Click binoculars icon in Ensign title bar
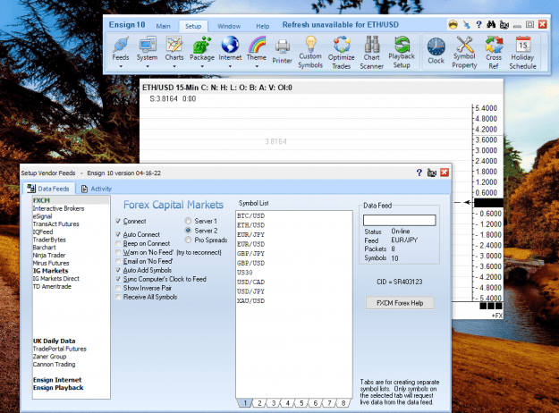The height and width of the screenshot is (413, 559). click(491, 24)
